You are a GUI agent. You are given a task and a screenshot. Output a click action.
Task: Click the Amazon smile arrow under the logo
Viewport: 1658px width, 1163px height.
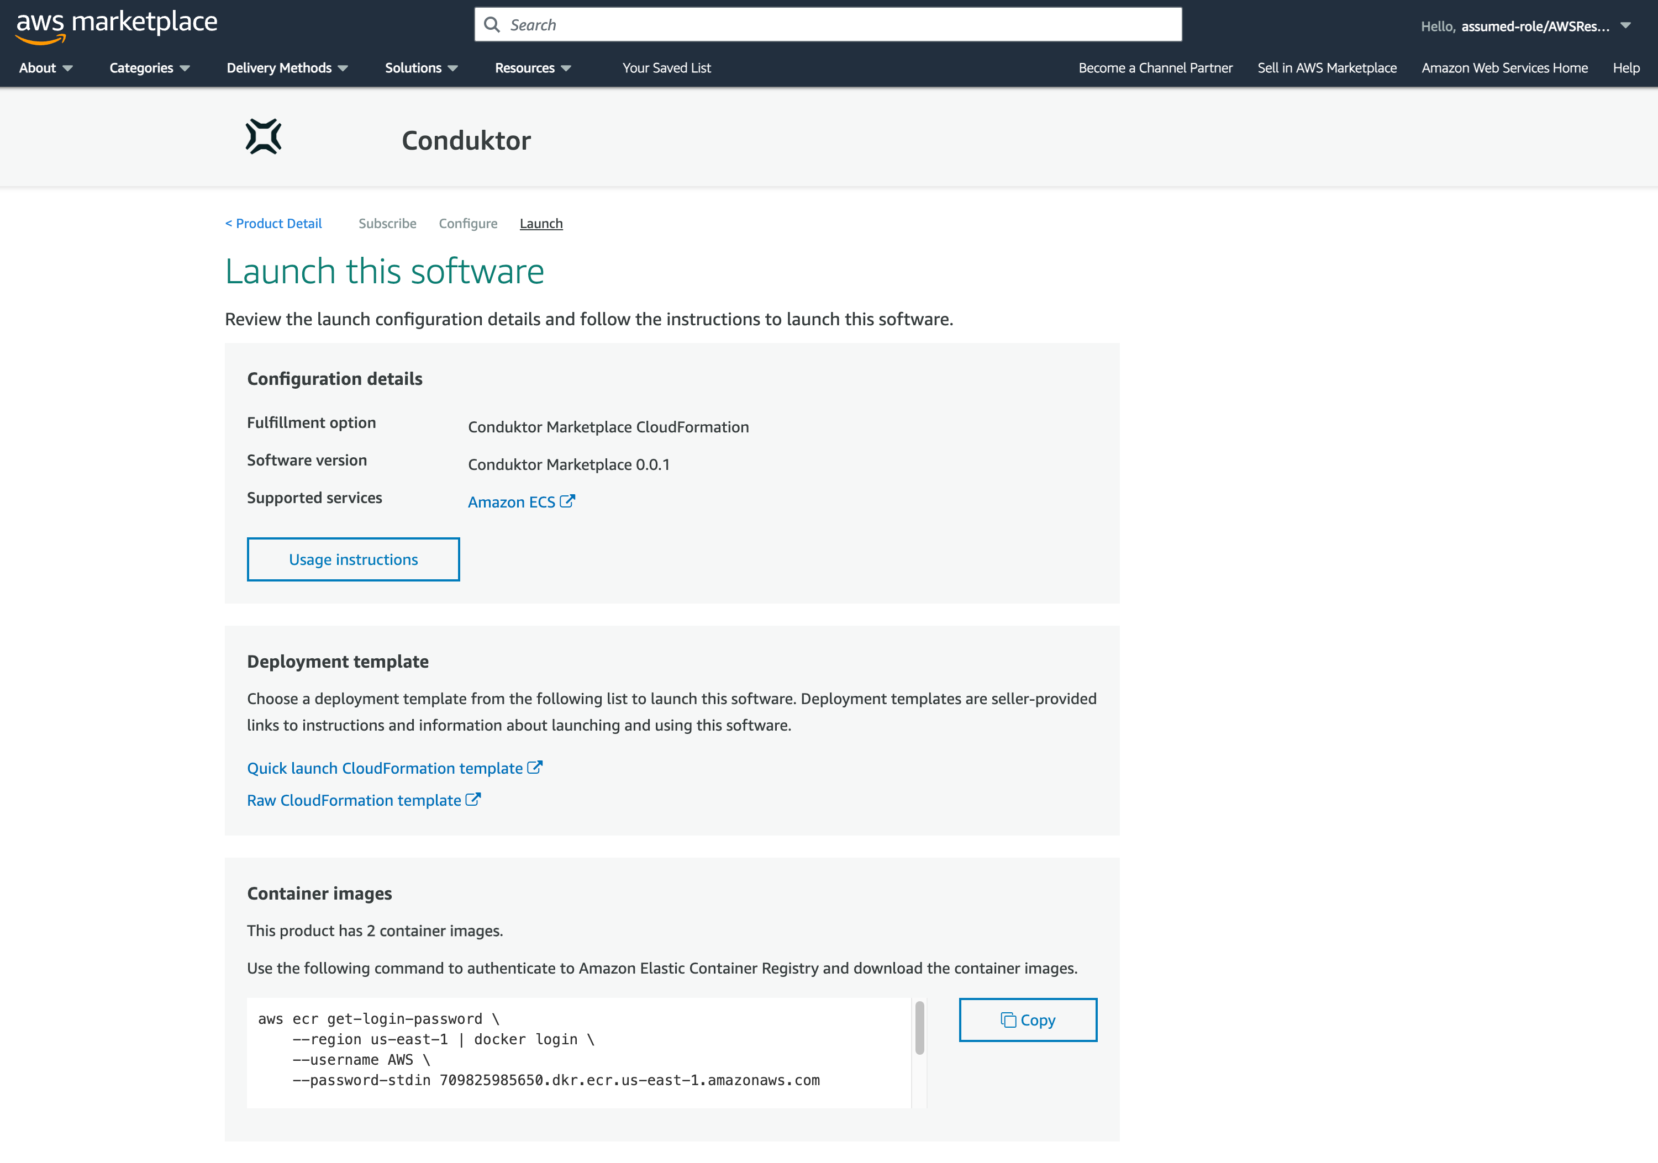pyautogui.click(x=41, y=38)
